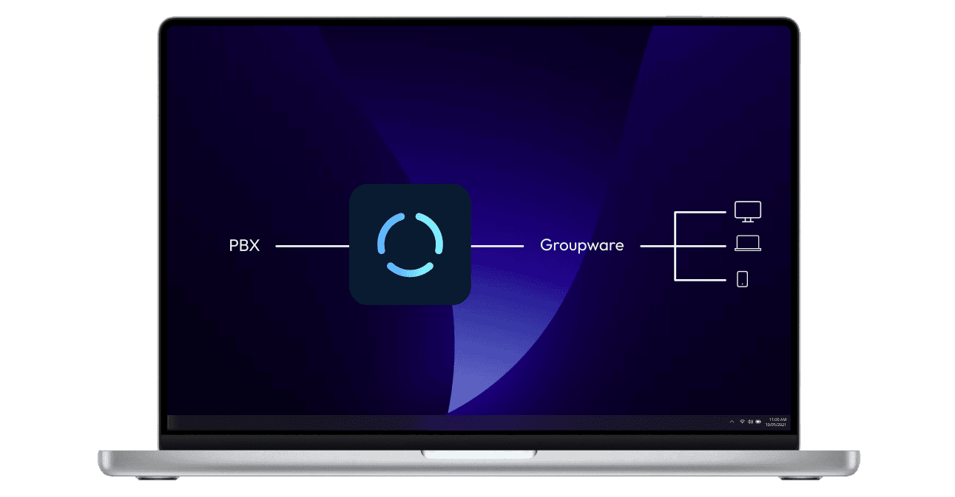Show hidden tray icons with the chevron
The height and width of the screenshot is (497, 955).
[732, 422]
